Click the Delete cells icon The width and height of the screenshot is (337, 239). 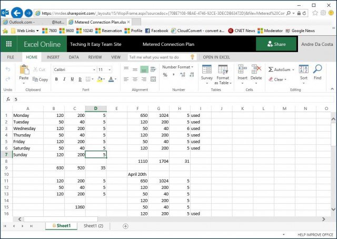click(x=256, y=69)
